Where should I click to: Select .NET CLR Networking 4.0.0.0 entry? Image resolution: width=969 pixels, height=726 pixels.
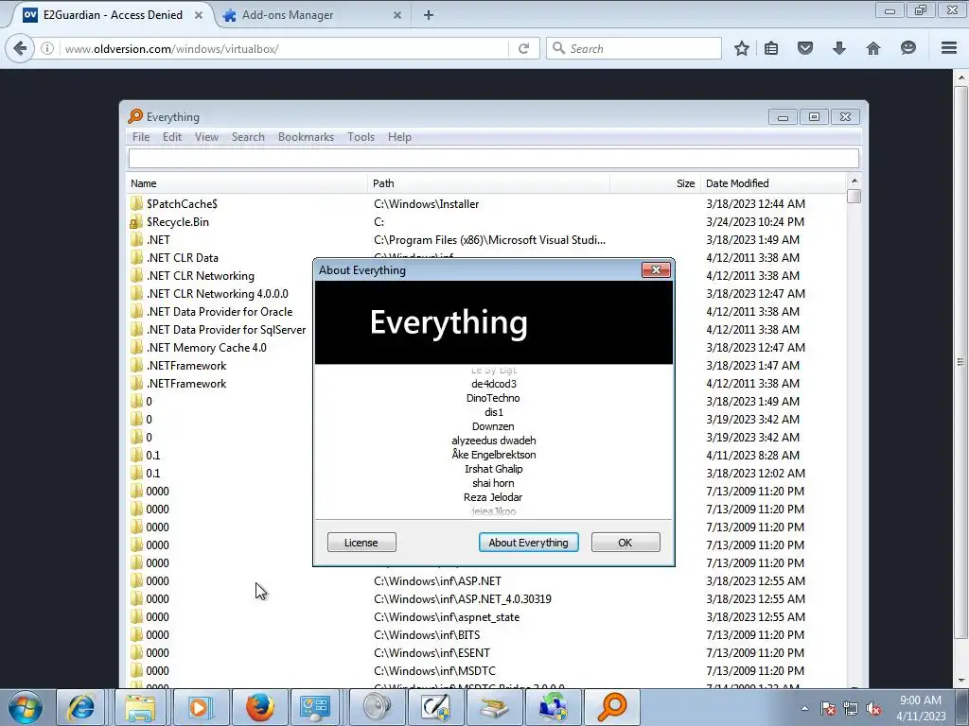218,294
